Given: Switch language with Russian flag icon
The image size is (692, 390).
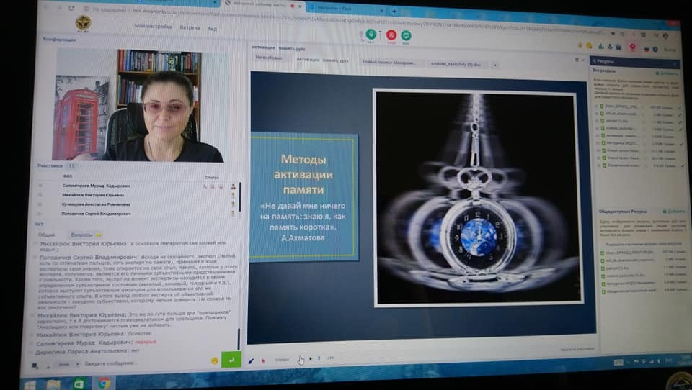Looking at the screenshot, I should point(647,48).
